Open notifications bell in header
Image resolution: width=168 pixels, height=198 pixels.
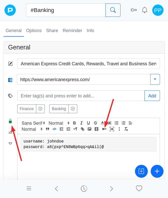144,10
